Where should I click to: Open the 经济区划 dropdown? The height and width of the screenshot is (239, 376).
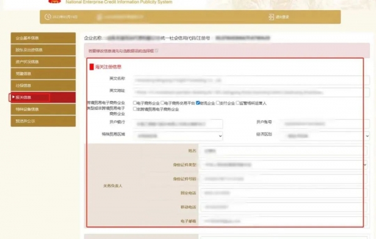325,136
